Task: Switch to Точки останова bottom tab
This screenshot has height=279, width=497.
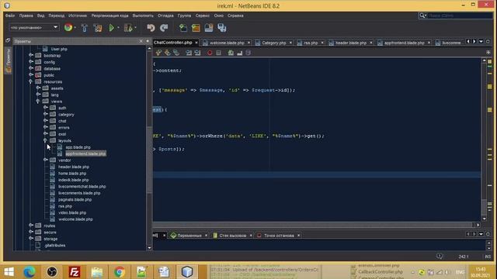Action: pyautogui.click(x=279, y=236)
